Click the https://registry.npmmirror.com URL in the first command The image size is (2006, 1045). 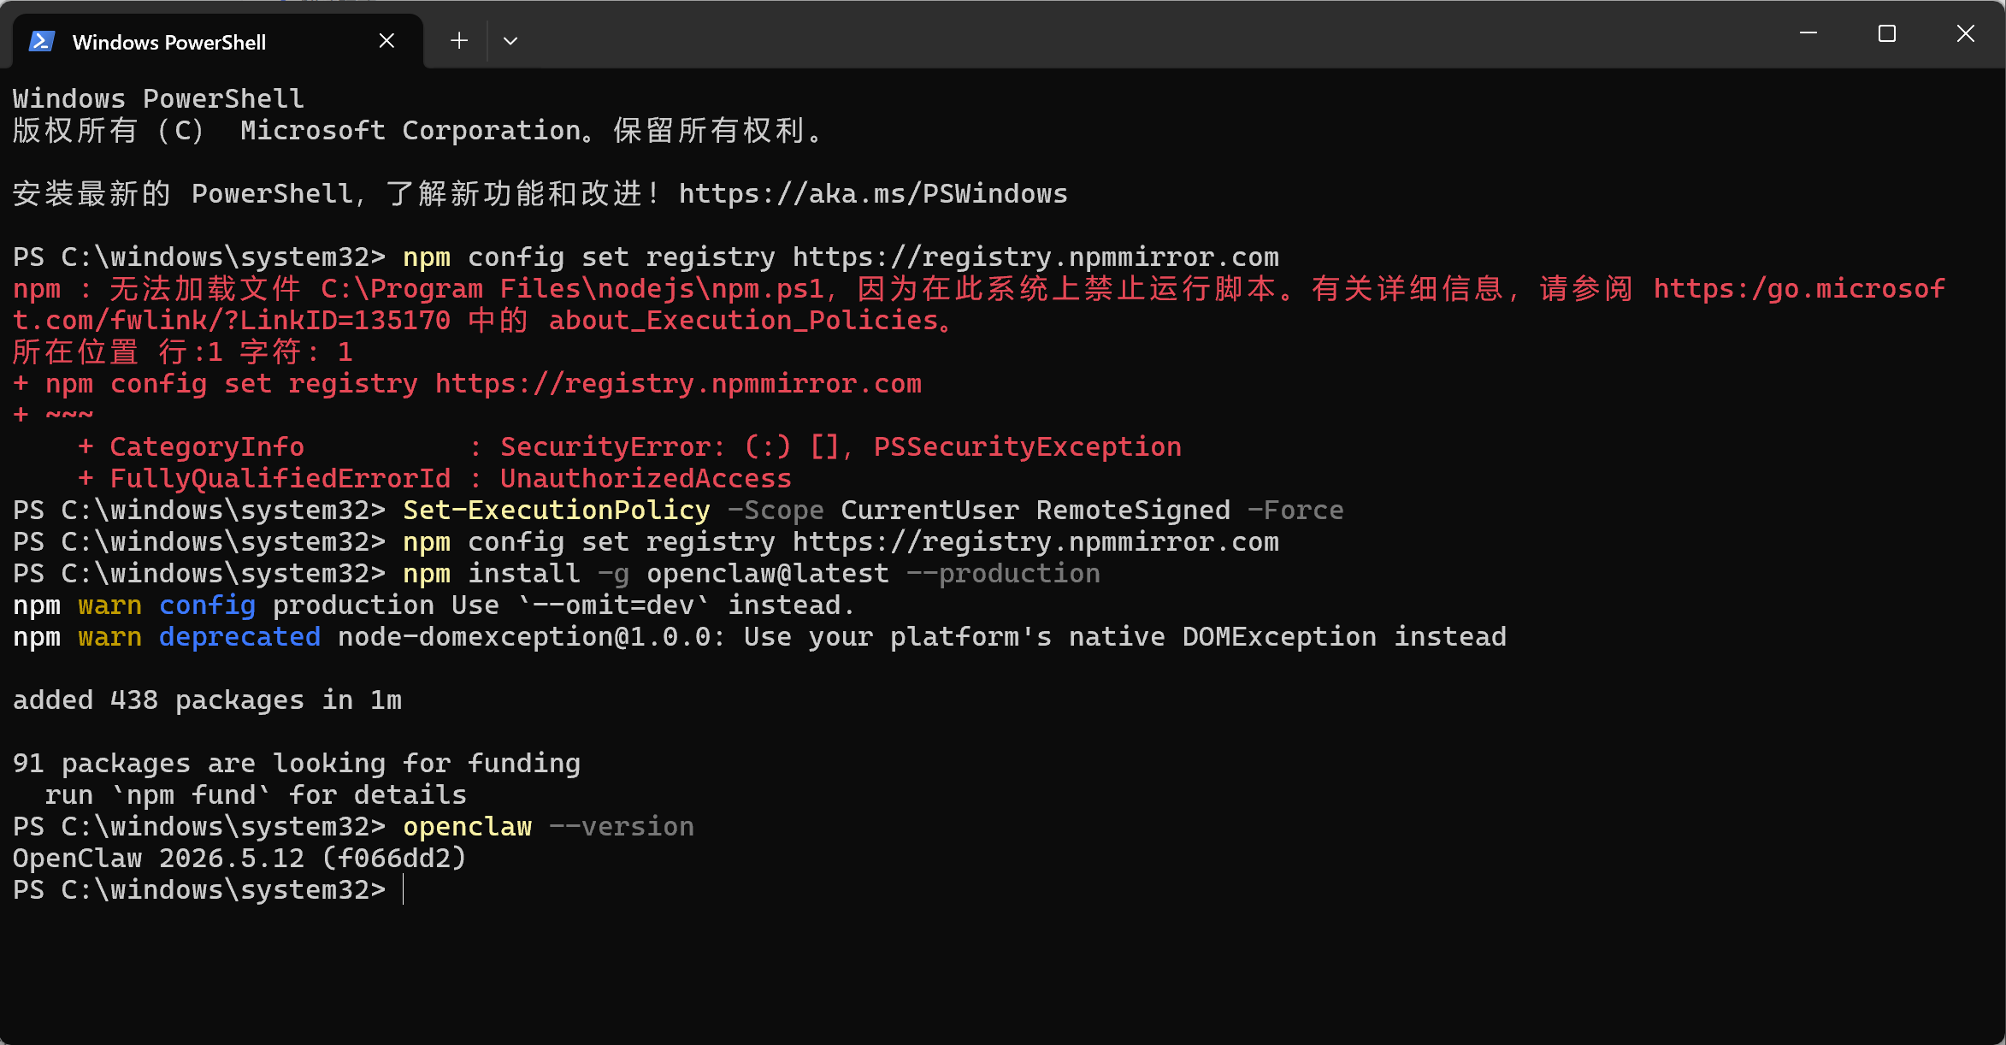pos(1035,257)
